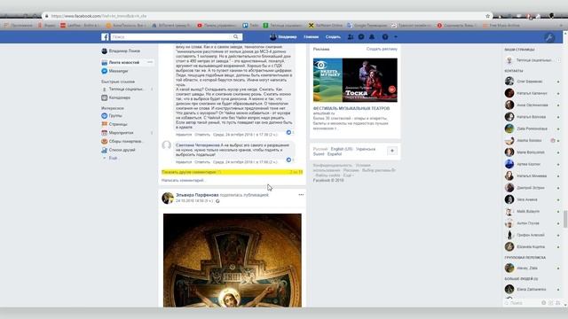Click Нравится under the long comment

184,135
